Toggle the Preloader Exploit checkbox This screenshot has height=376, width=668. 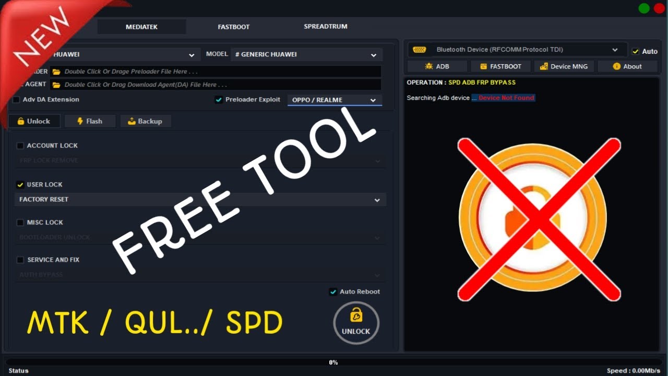[219, 99]
